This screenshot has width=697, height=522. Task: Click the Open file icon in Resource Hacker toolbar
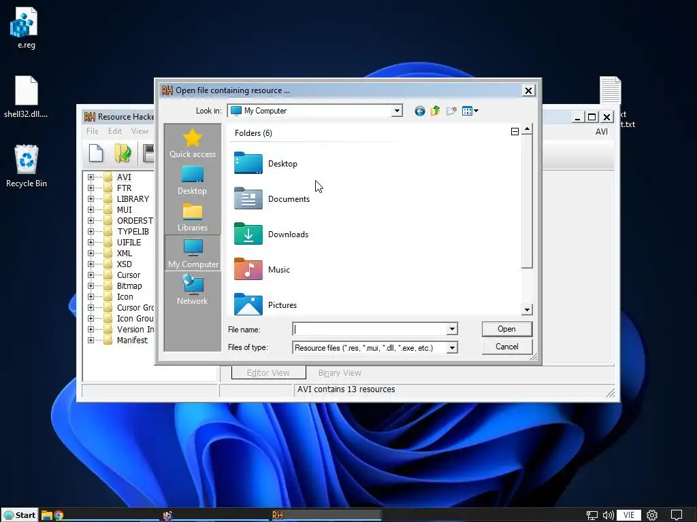[x=123, y=153]
